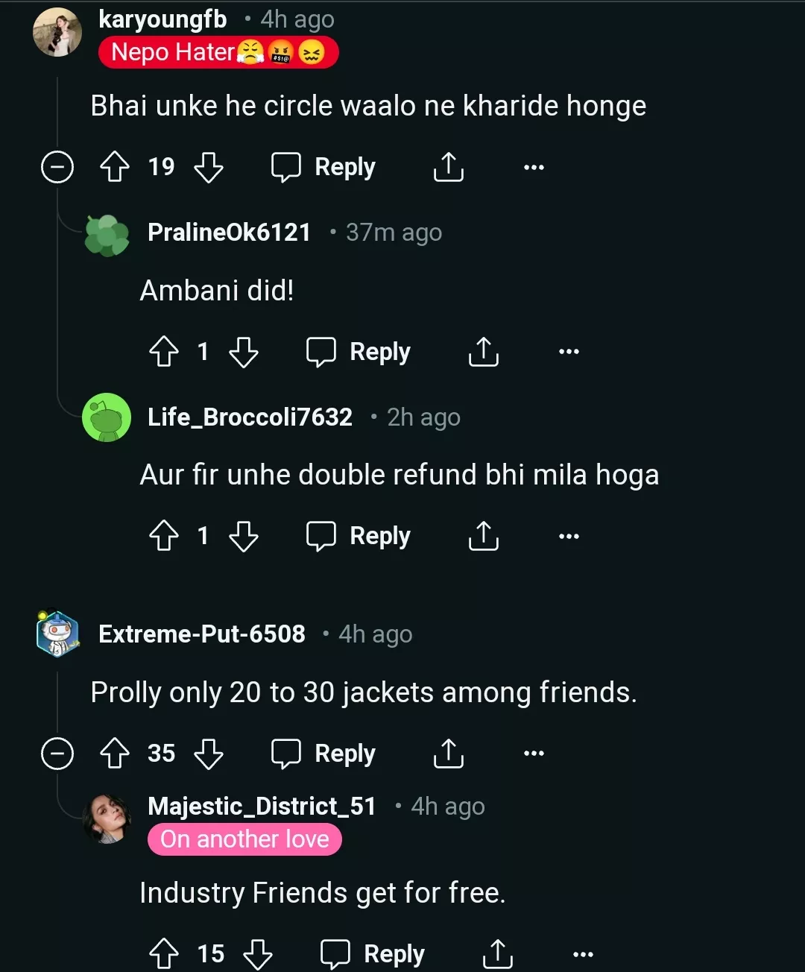Open PralineOk6121's user profile
The image size is (805, 972).
pos(229,233)
